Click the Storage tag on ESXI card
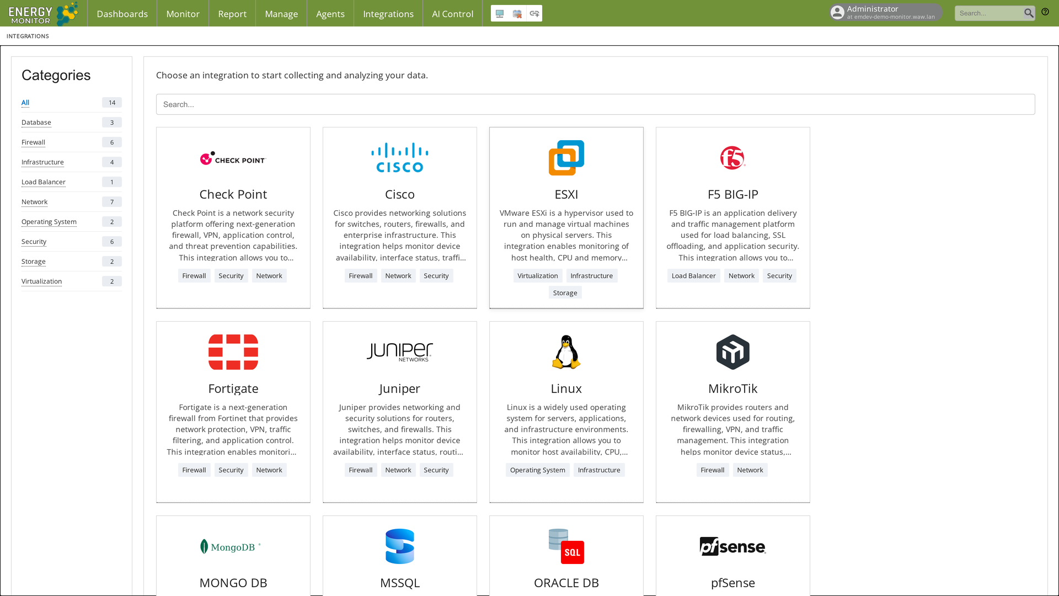1059x596 pixels. [x=565, y=293]
